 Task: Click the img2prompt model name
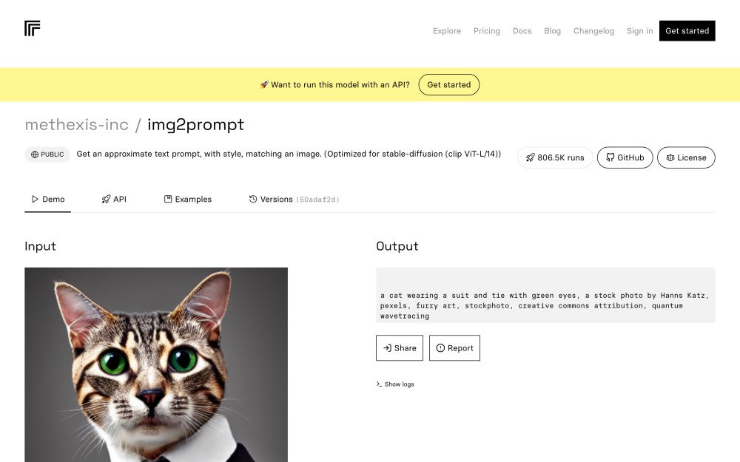pos(195,125)
